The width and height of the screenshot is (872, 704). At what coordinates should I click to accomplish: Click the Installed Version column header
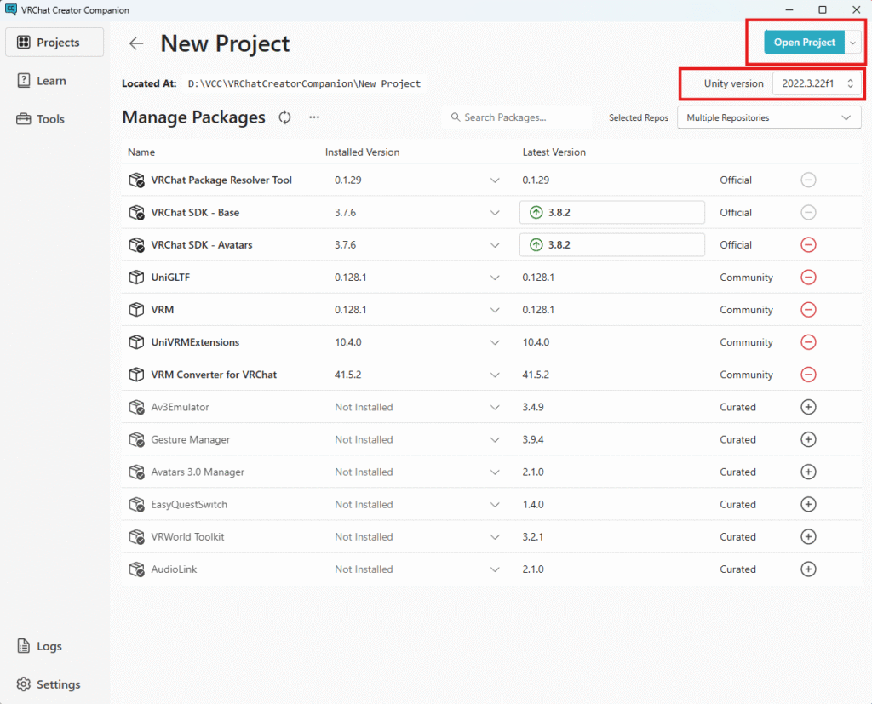pyautogui.click(x=362, y=152)
